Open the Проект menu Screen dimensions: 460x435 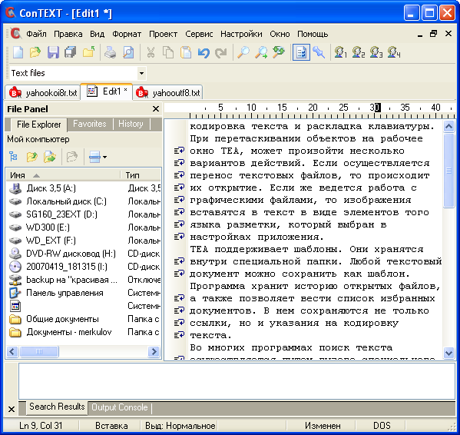click(x=163, y=34)
